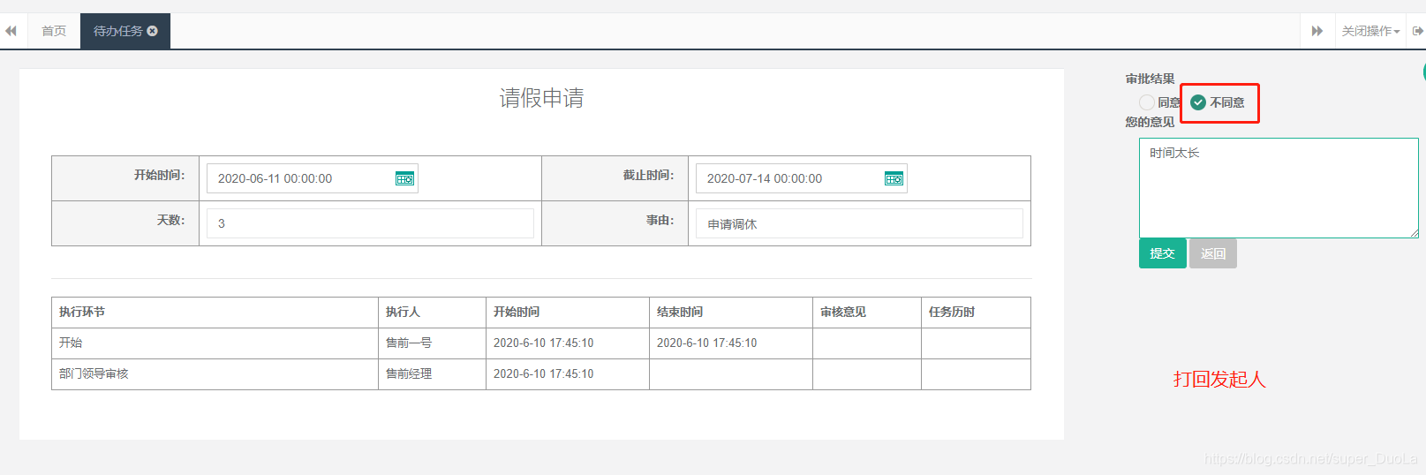Viewport: 1426px width, 475px height.
Task: Click the 审核意见 column header
Action: [866, 313]
